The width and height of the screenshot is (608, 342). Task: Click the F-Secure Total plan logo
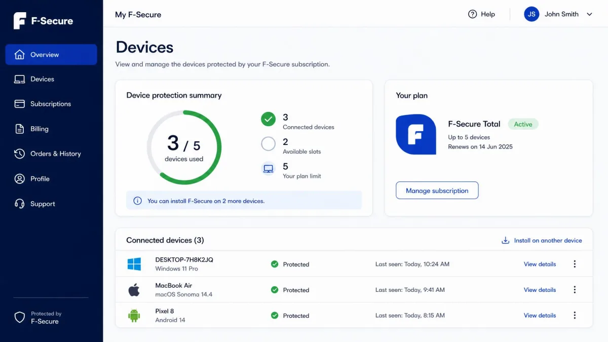(416, 134)
